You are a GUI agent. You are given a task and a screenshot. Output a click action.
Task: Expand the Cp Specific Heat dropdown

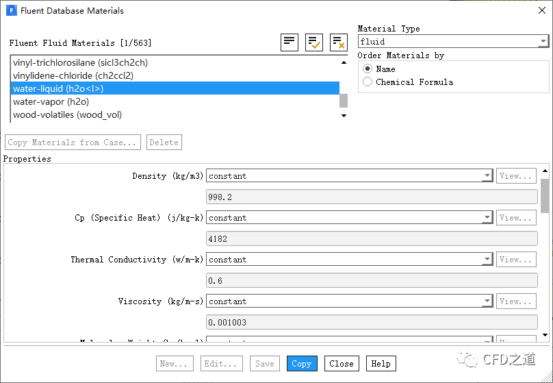point(349,218)
